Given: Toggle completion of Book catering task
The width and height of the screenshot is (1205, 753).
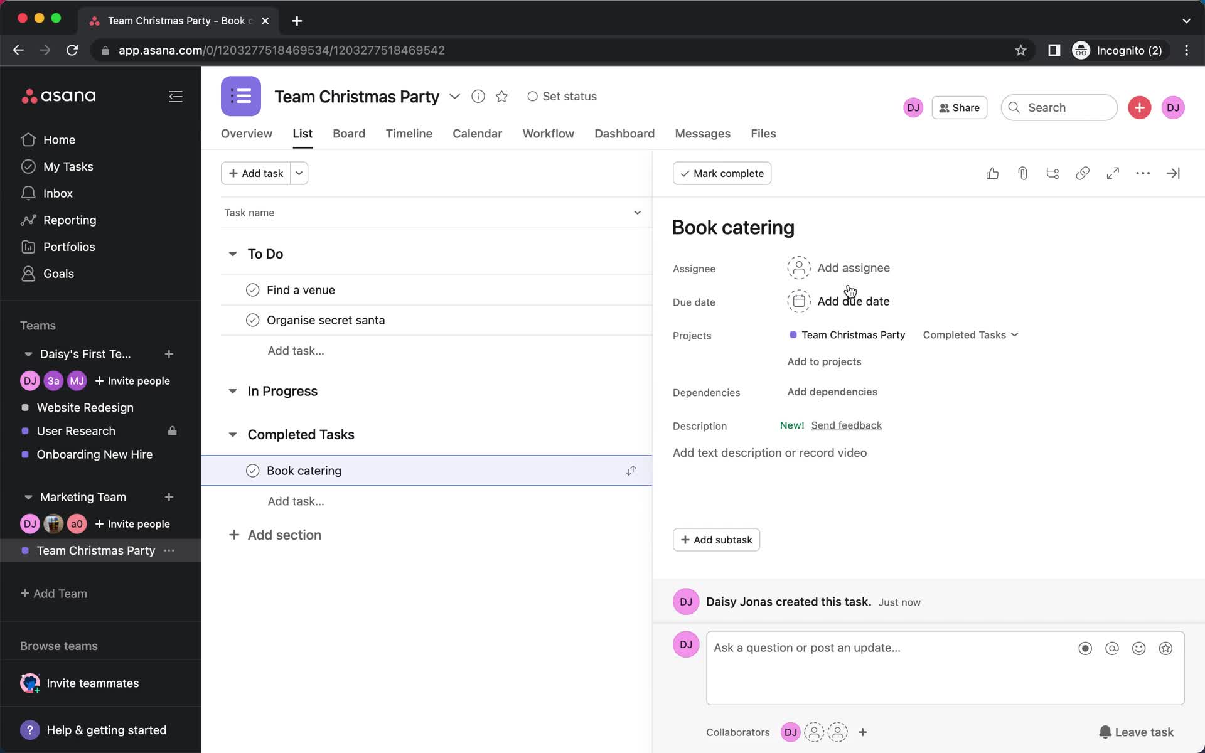Looking at the screenshot, I should point(252,470).
